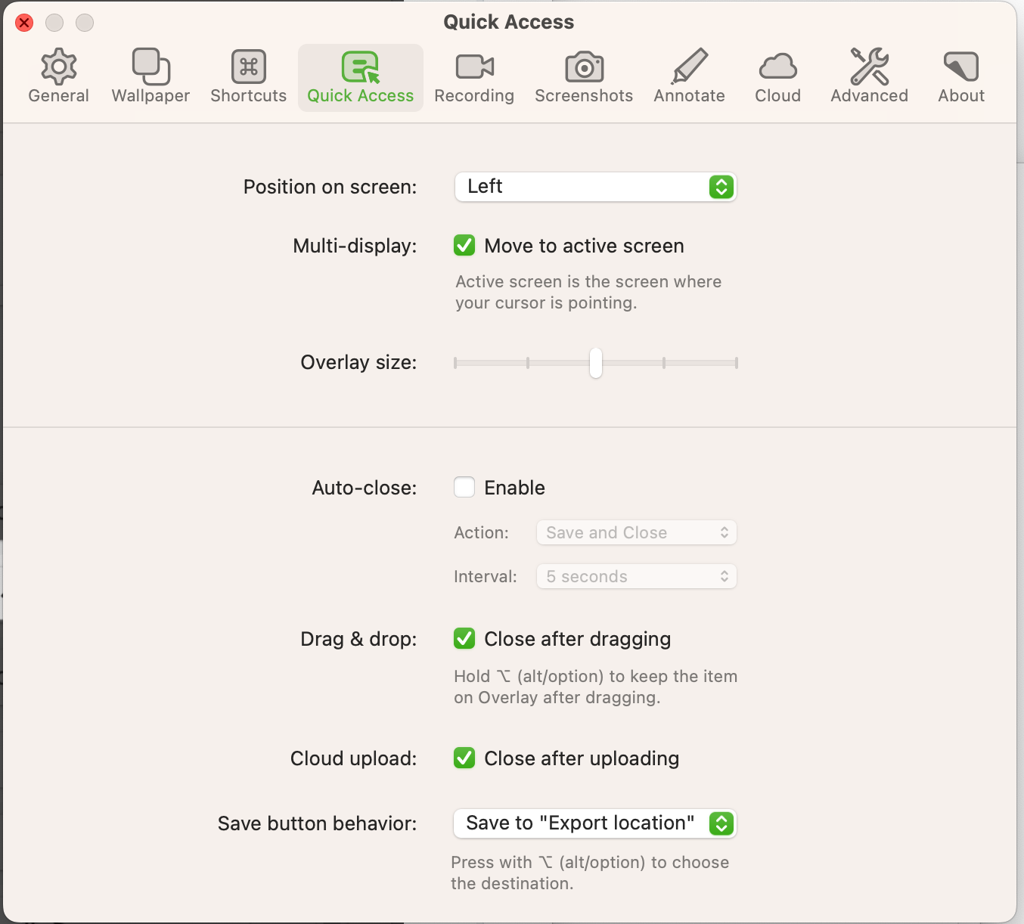Uncheck Close after dragging
This screenshot has width=1024, height=924.
coord(464,639)
